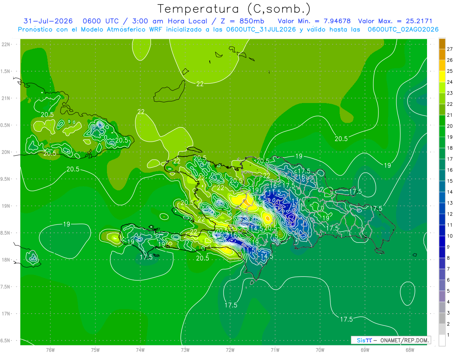Image resolution: width=460 pixels, height=355 pixels.
Task: Click the valid-until time "0600UTC_02AGO2026"
Action: (x=403, y=29)
